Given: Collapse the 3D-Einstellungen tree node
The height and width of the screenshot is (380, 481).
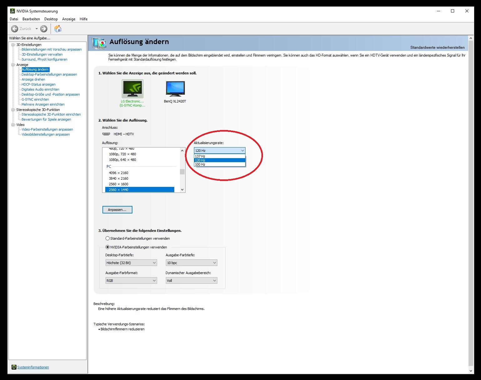Looking at the screenshot, I should [x=13, y=45].
